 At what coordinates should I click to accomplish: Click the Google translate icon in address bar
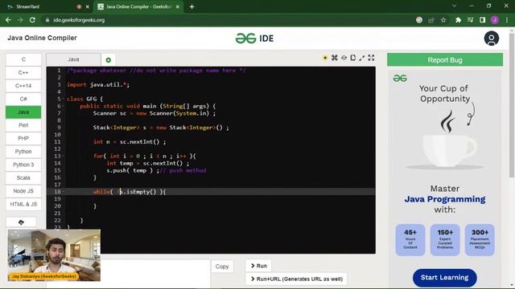[419, 20]
